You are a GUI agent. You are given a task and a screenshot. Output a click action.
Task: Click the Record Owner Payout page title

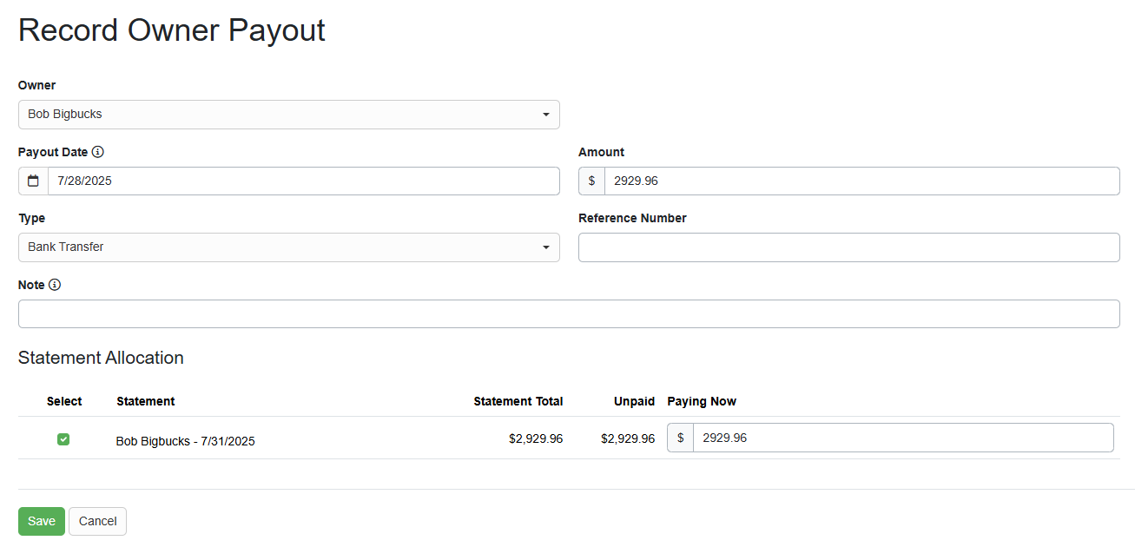(172, 30)
